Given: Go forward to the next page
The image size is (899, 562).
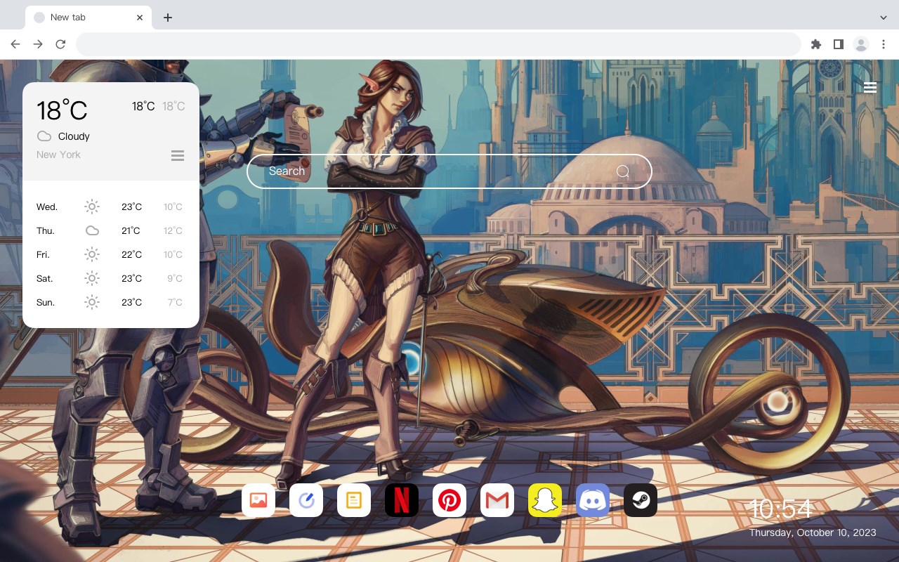Looking at the screenshot, I should pyautogui.click(x=38, y=44).
